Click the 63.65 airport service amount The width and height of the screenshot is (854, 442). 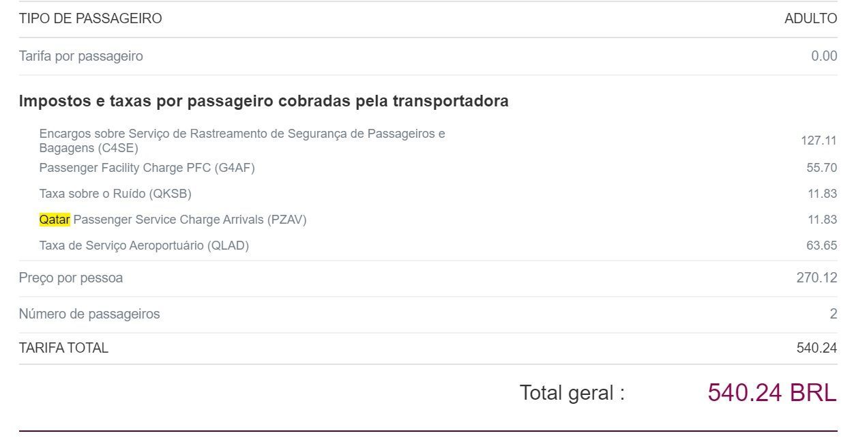[x=822, y=246]
